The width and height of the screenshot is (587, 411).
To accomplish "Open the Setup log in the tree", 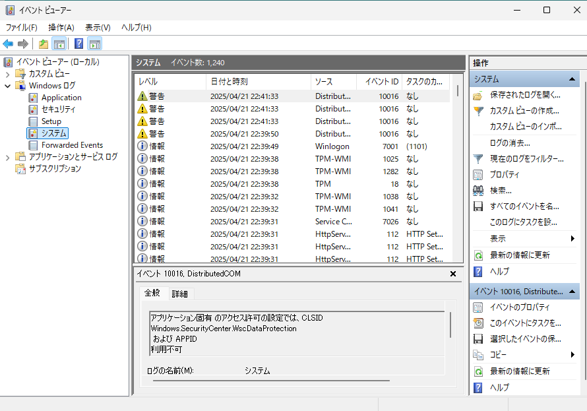I will pos(51,121).
